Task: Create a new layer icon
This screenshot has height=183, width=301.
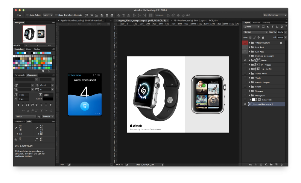Action: pyautogui.click(x=277, y=165)
